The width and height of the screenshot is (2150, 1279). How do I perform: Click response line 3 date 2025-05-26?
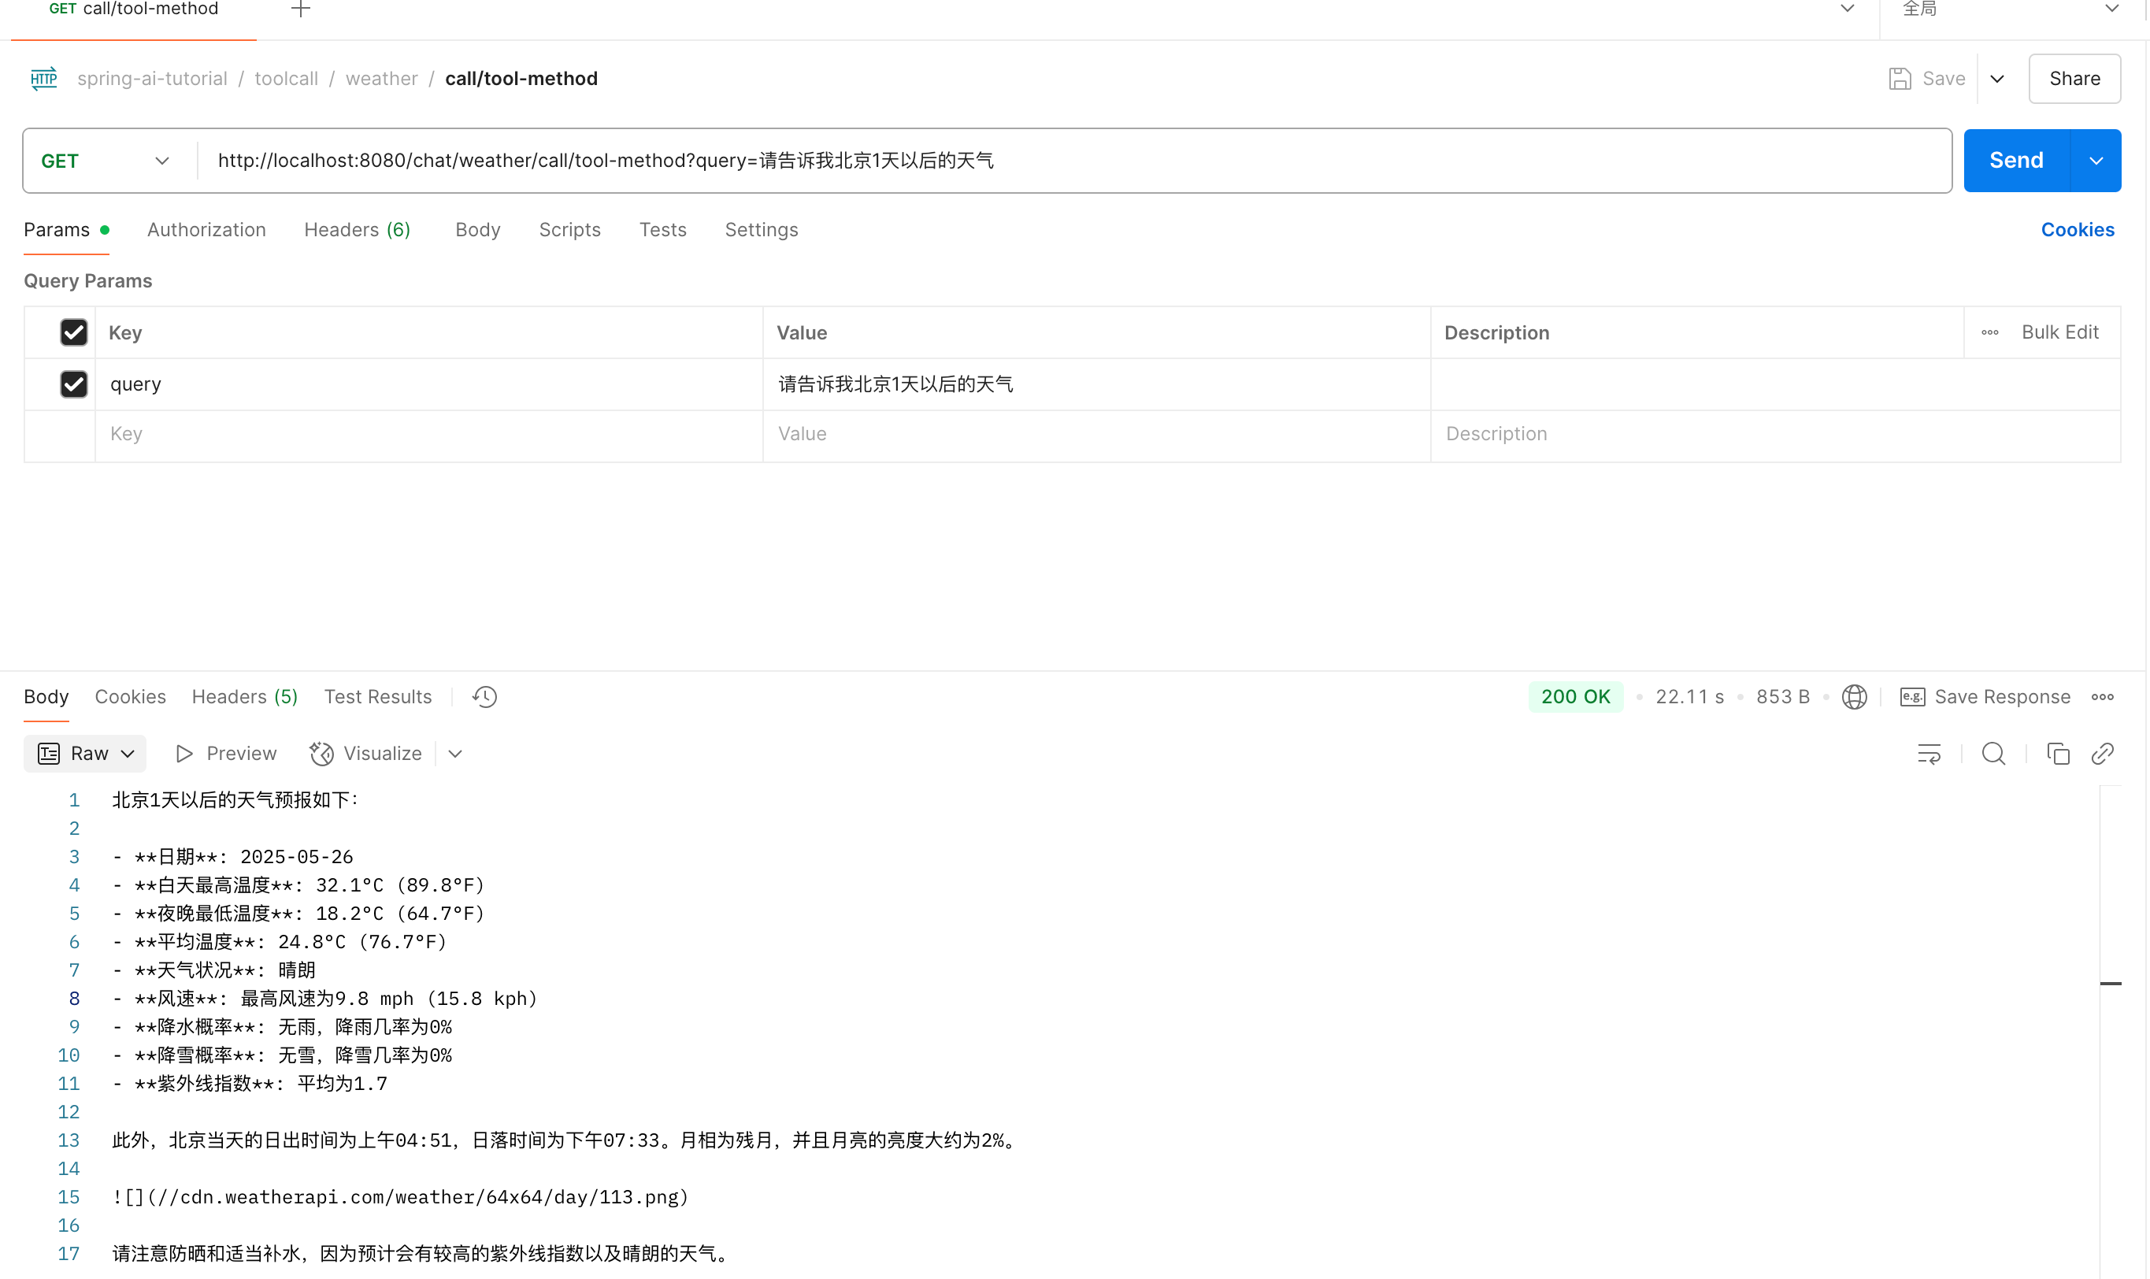[296, 857]
